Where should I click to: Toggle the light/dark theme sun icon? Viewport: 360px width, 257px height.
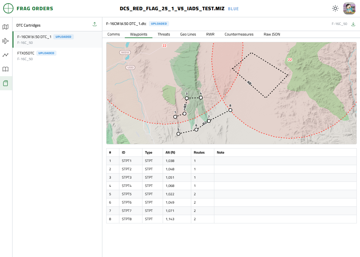coord(335,8)
